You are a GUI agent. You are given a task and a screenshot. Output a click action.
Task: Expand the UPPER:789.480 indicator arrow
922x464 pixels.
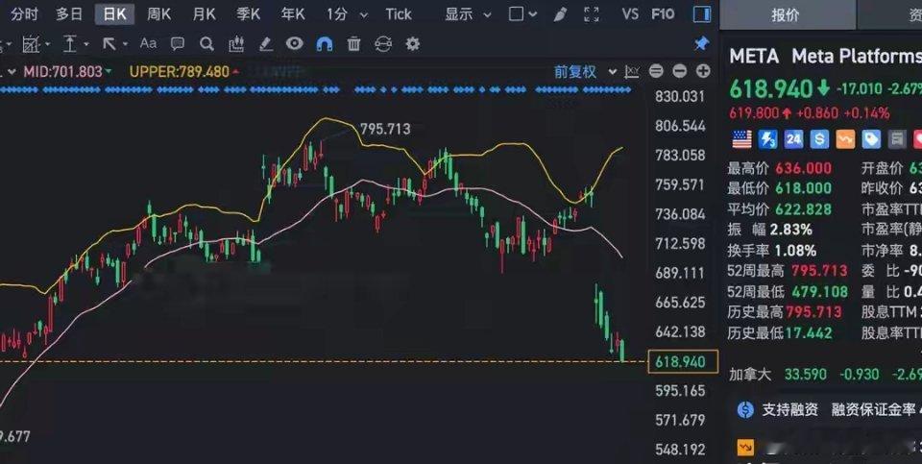point(235,72)
